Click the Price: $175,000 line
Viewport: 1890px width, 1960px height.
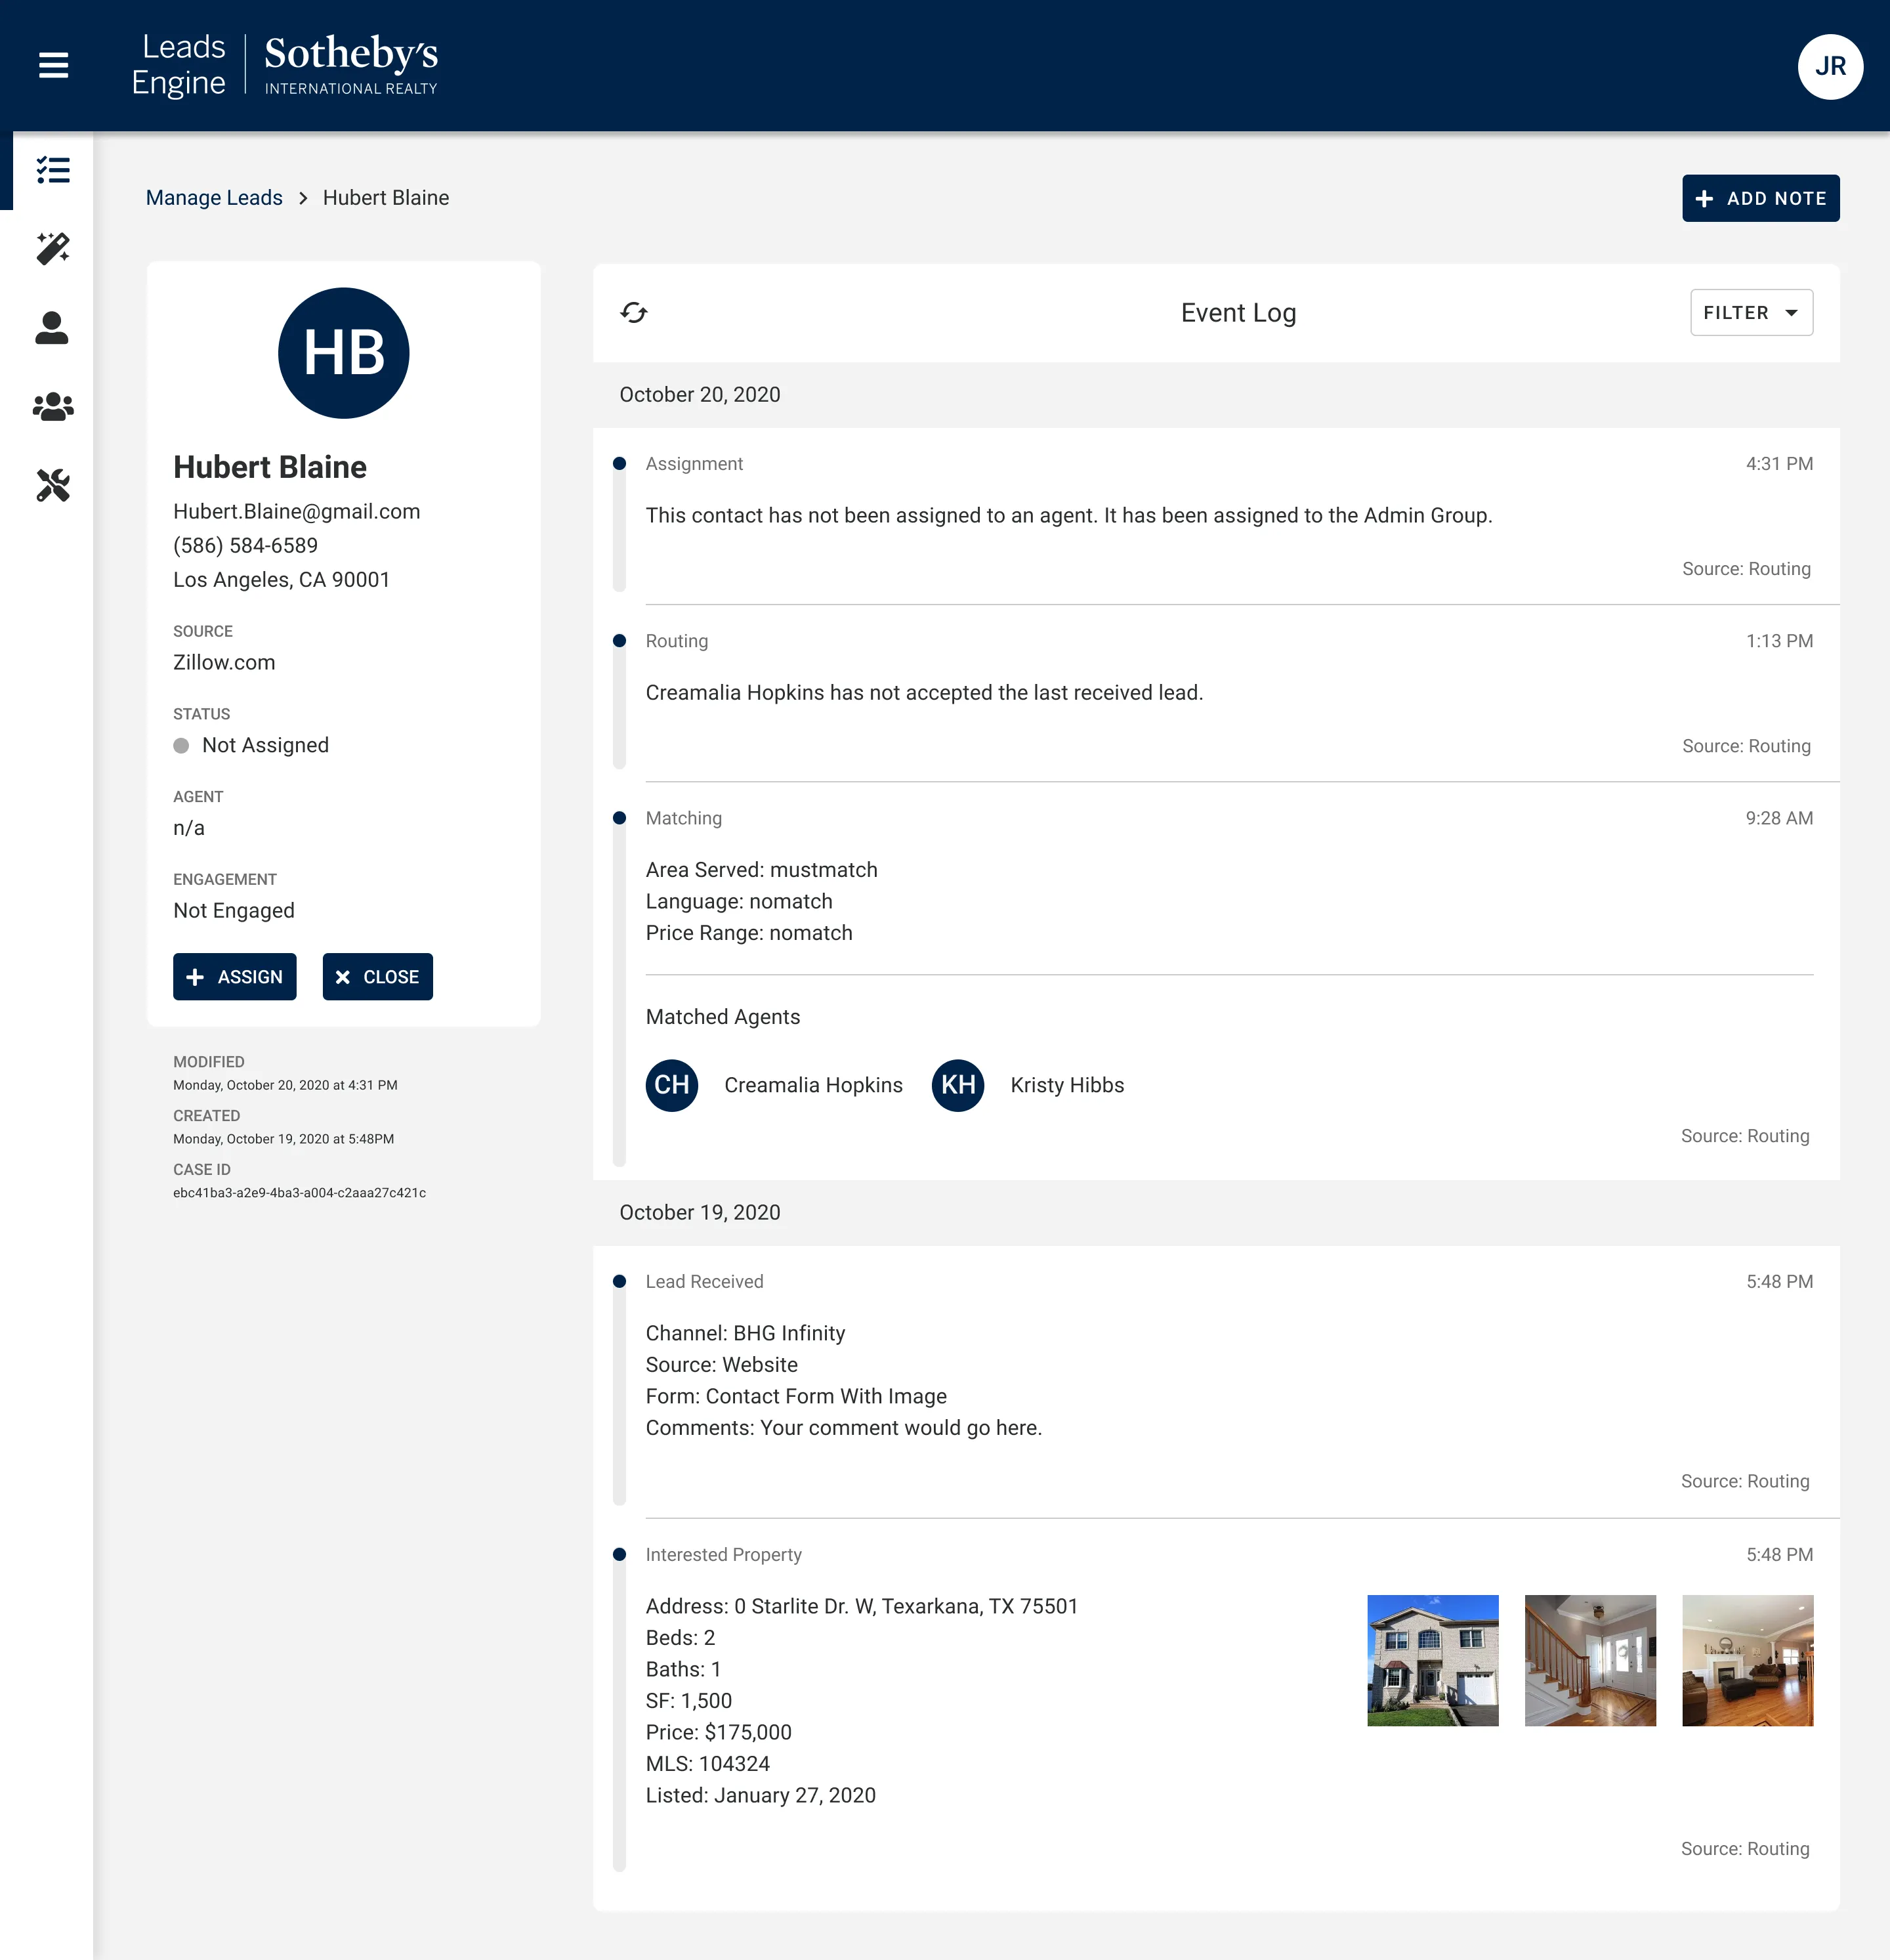[719, 1733]
